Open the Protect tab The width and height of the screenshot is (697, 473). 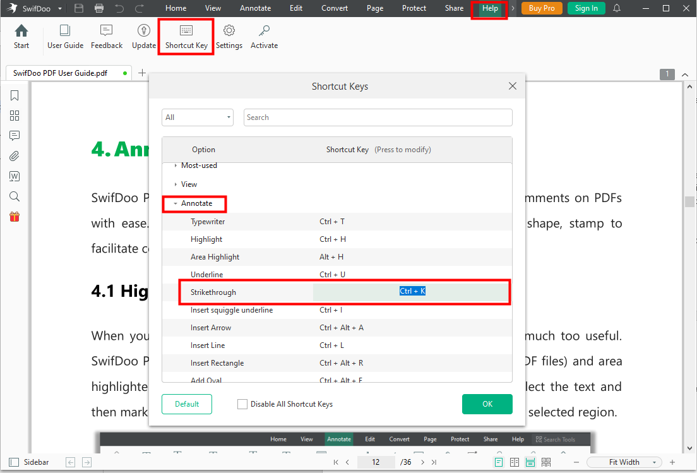(x=414, y=8)
